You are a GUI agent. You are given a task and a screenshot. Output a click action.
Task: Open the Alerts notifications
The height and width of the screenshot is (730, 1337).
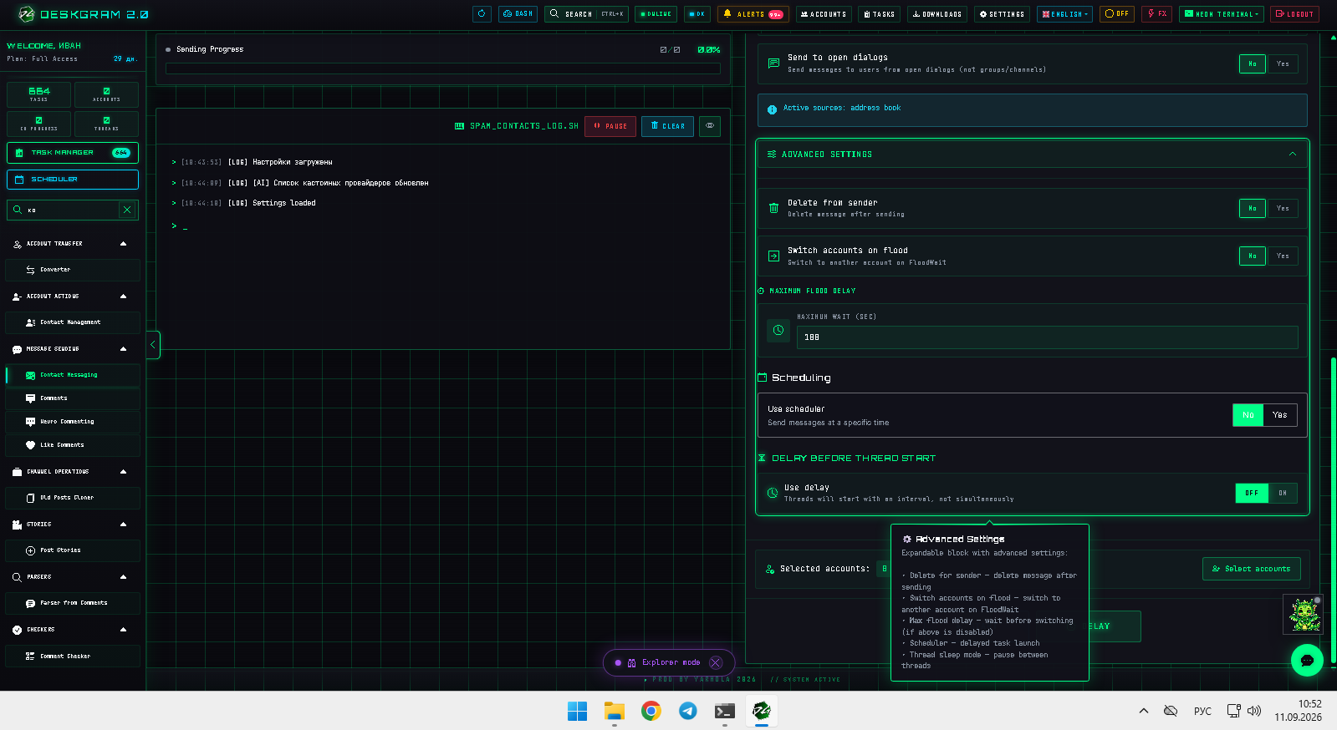tap(753, 14)
